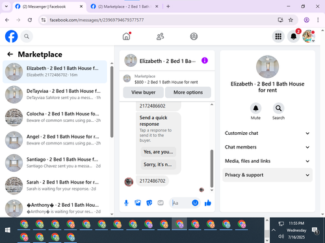This screenshot has height=243, width=325.
Task: Click the listing thumbnail in right panel
Action: coord(267,67)
